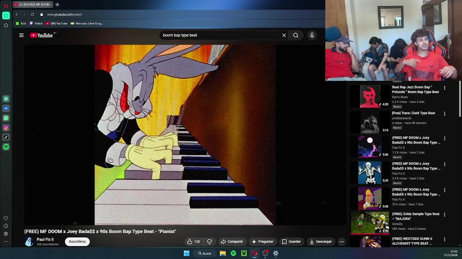462x259 pixels.
Task: Open options for the Zelda Sample Type Beat video
Action: click(x=445, y=215)
